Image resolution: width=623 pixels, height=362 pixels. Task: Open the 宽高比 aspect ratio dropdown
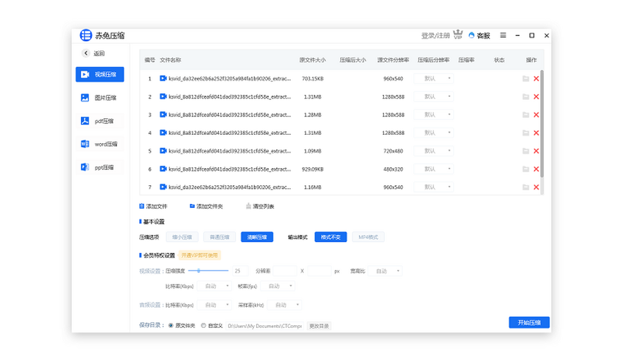[x=385, y=271]
